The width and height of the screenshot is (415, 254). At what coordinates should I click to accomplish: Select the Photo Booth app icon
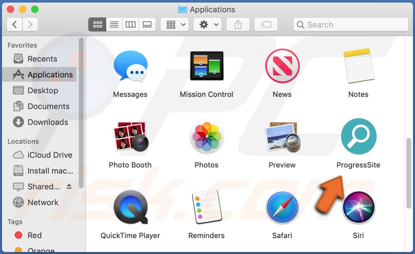130,137
